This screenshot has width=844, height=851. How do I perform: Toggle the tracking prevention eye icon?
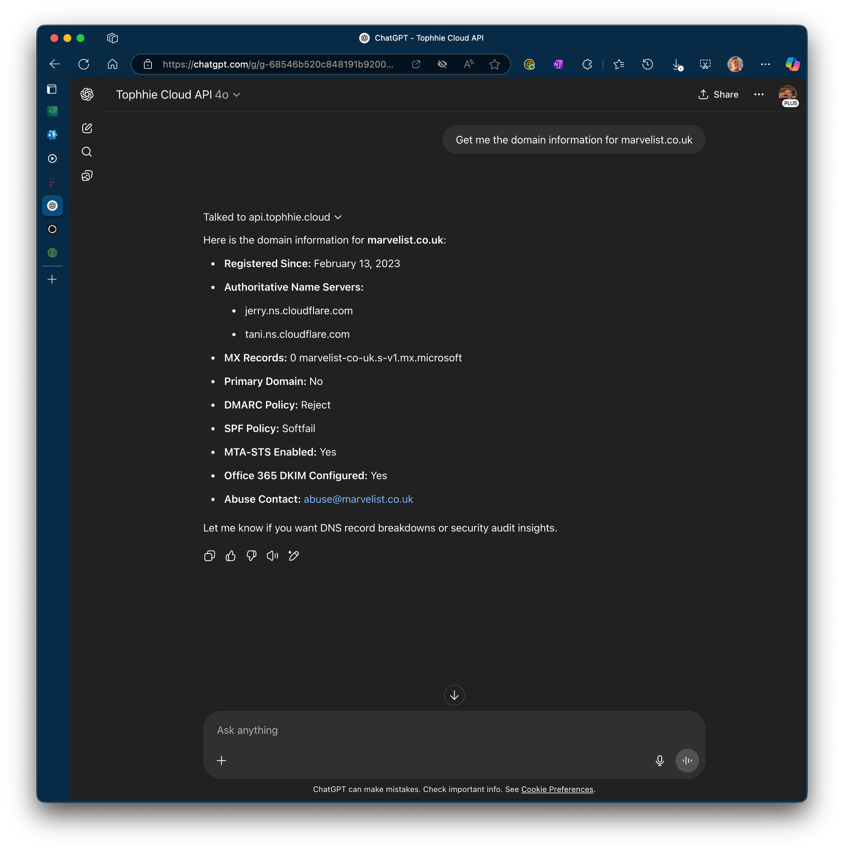442,64
